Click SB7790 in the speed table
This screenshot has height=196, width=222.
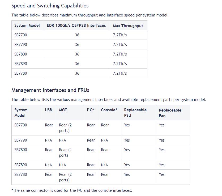(x=21, y=45)
